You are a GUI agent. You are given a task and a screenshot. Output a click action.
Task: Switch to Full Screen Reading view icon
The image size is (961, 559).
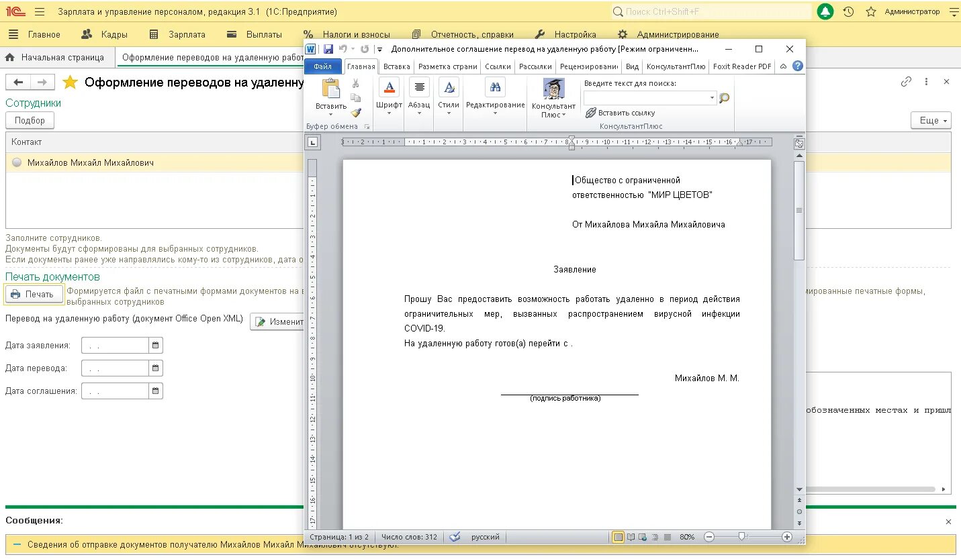tap(631, 537)
